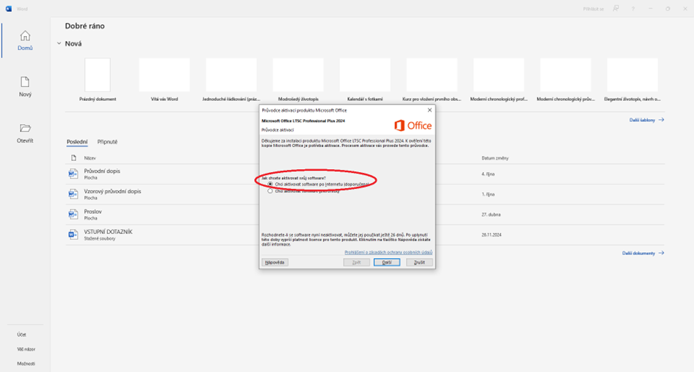The height and width of the screenshot is (372, 694).
Task: Select the Poslední tab
Action: pyautogui.click(x=77, y=142)
